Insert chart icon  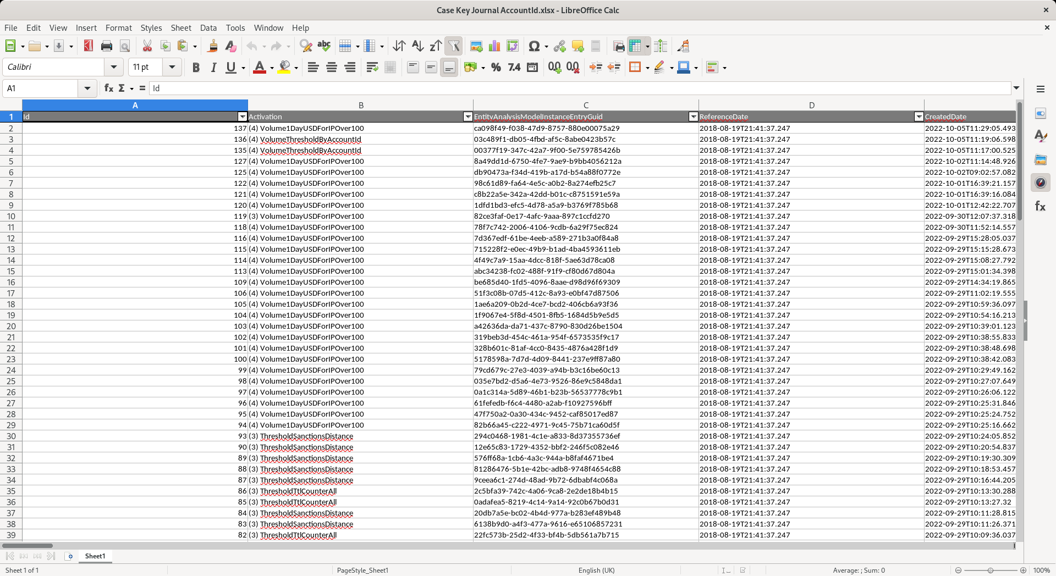[495, 46]
